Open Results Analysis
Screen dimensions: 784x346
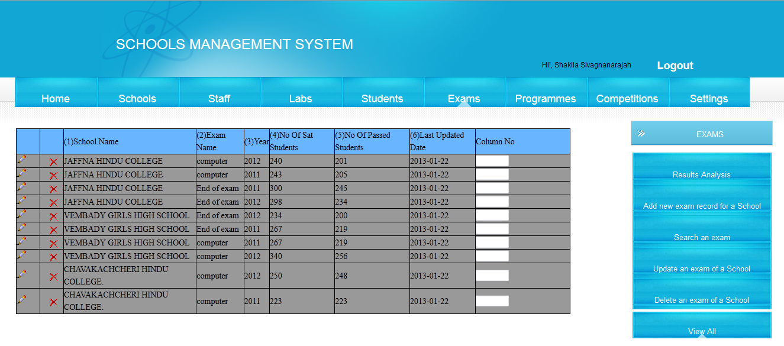point(701,174)
